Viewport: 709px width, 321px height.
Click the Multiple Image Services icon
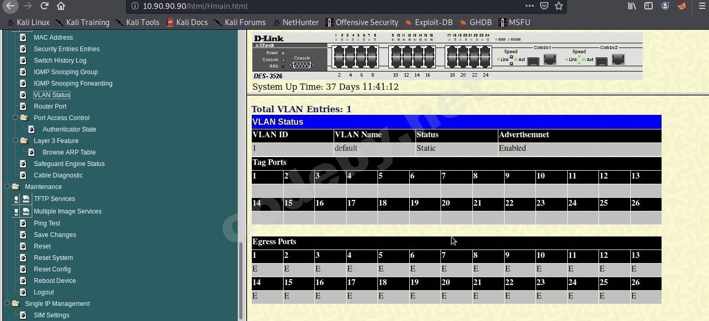[26, 211]
